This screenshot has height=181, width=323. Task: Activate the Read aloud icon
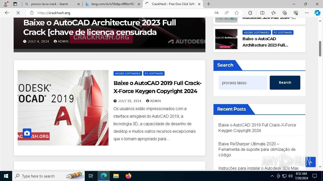click(x=227, y=13)
